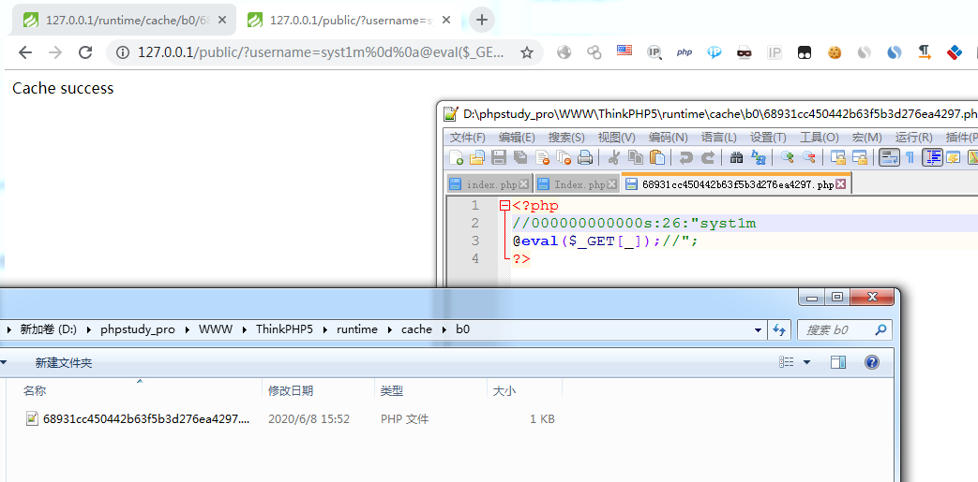The height and width of the screenshot is (482, 978).
Task: Click Close file icon in Notepad++ toolbar
Action: click(542, 157)
